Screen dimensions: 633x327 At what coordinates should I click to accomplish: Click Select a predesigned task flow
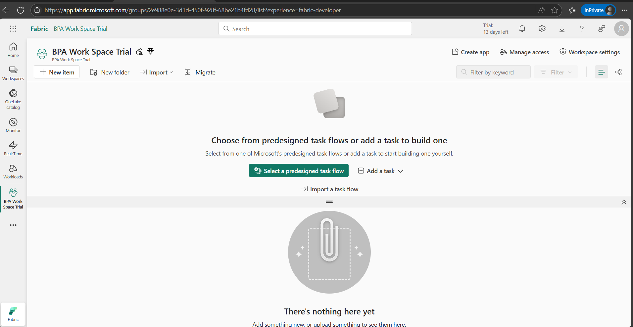[299, 171]
